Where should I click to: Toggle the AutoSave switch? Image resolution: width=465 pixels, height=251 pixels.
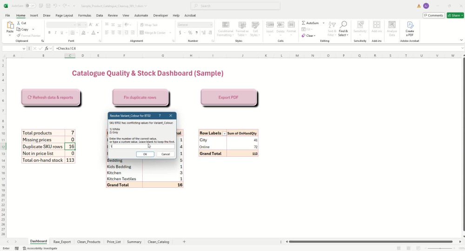pos(30,6)
